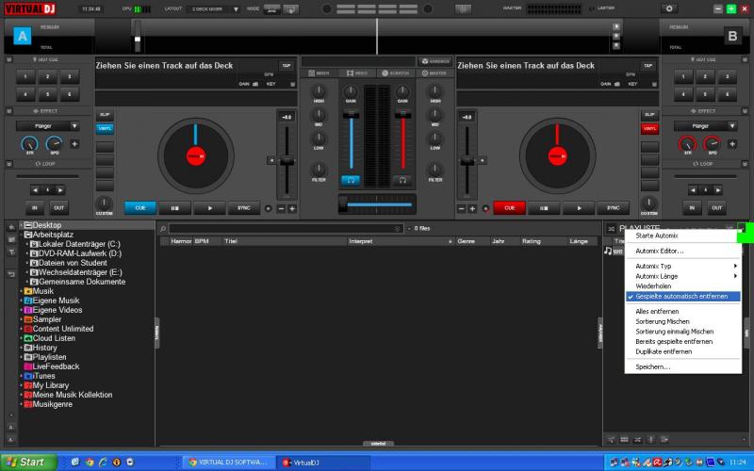754x471 pixels.
Task: Add an effect slot with deck A plus icon
Action: coord(74,144)
